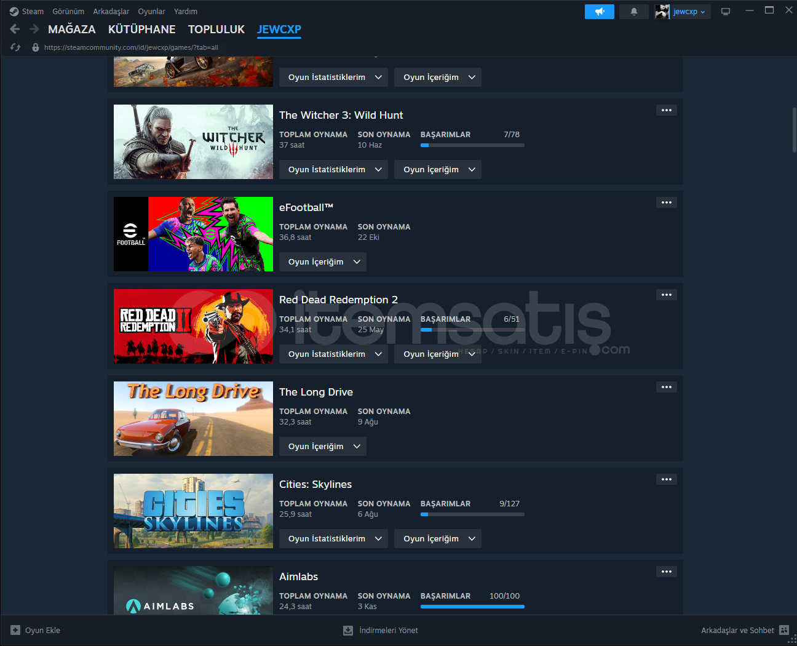Go back with the left arrow
This screenshot has height=646, width=797.
point(15,29)
